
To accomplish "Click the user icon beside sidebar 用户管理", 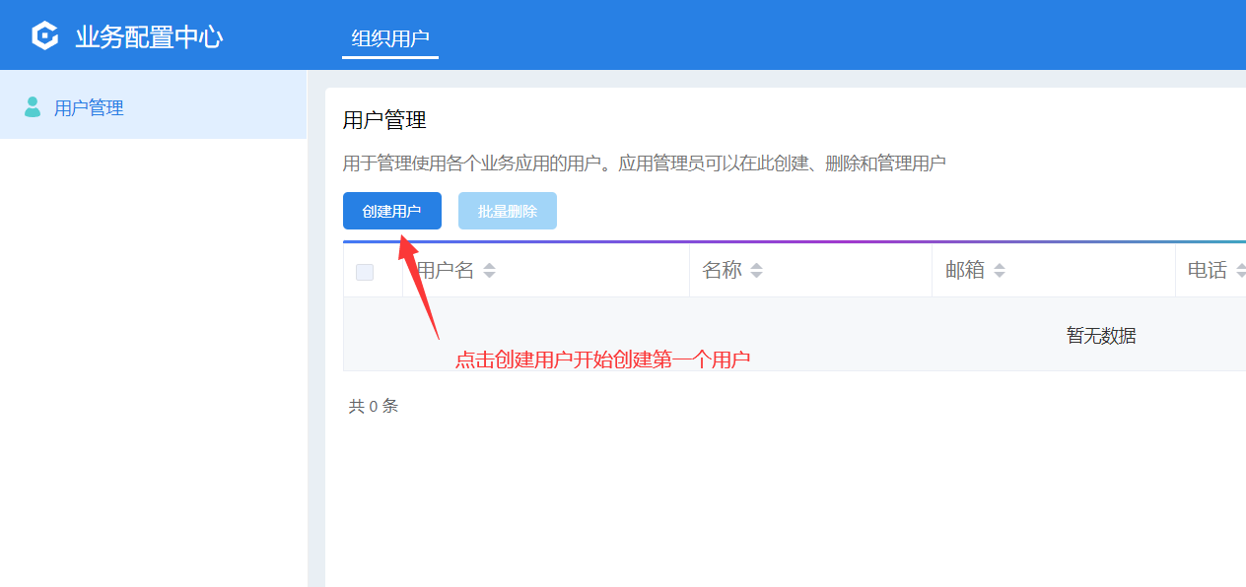I will pos(33,107).
